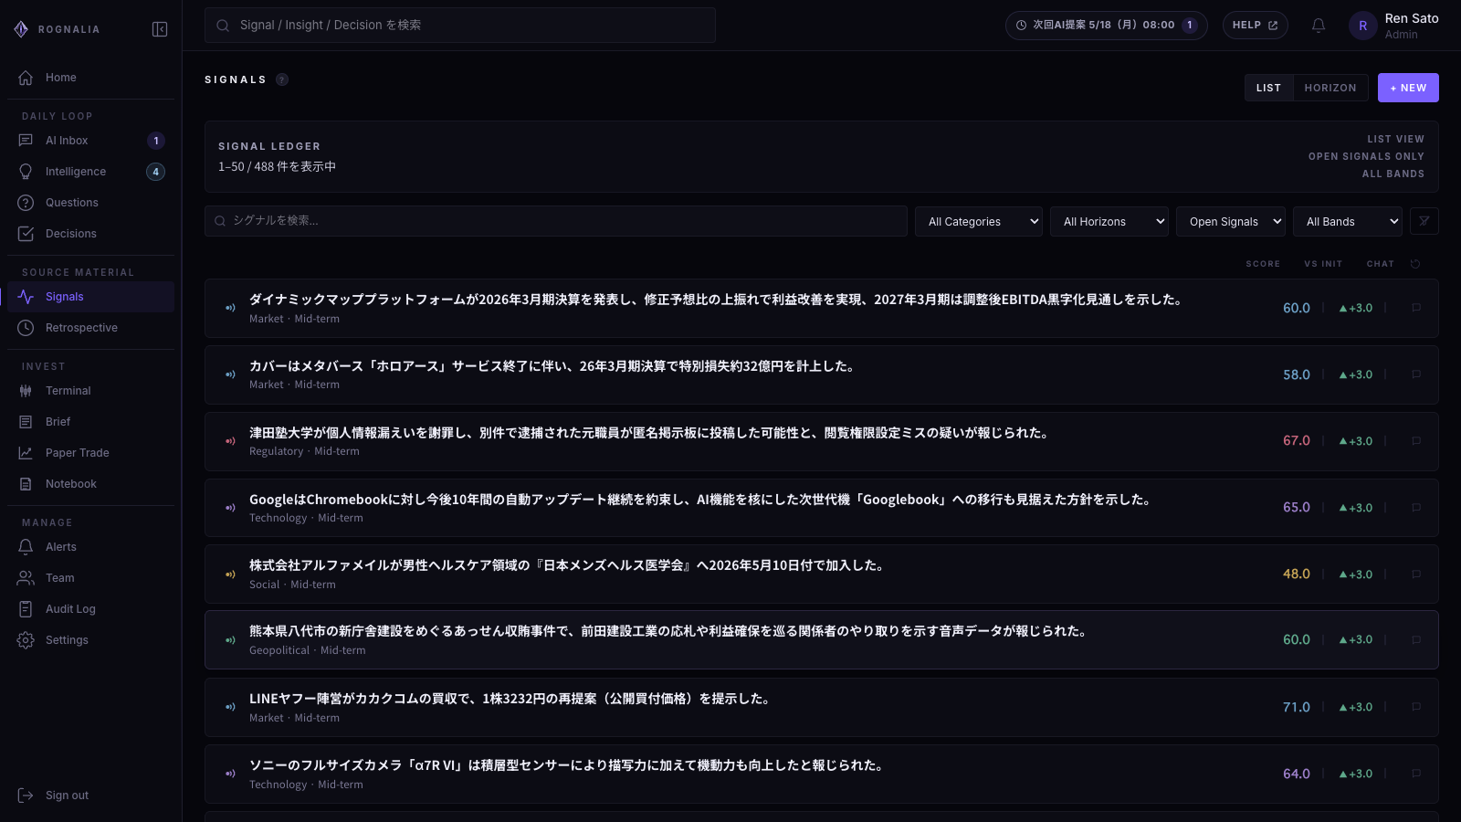Open the notifications bell in header
The height and width of the screenshot is (822, 1461).
pos(1319,26)
